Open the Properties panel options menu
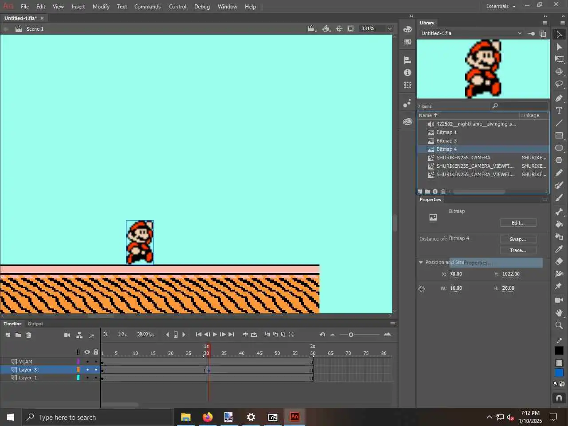The image size is (568, 426). tap(545, 200)
